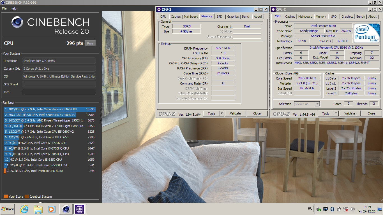The image size is (383, 215).
Task: Click Validate in right CPU-Z window
Action: pos(350,113)
